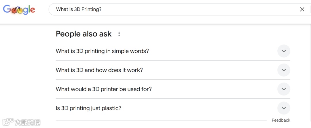Click the vertical divider right of the clear button
The width and height of the screenshot is (311, 128).
click(x=310, y=9)
